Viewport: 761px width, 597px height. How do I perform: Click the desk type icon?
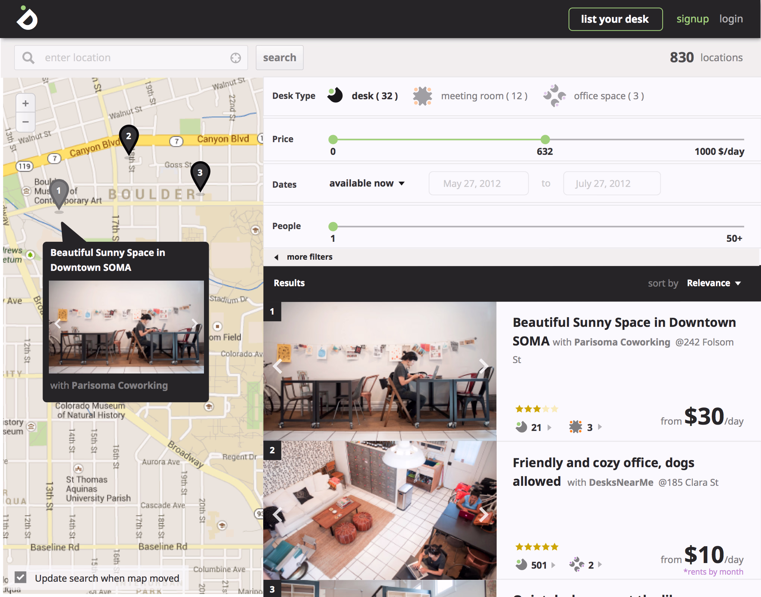(335, 96)
